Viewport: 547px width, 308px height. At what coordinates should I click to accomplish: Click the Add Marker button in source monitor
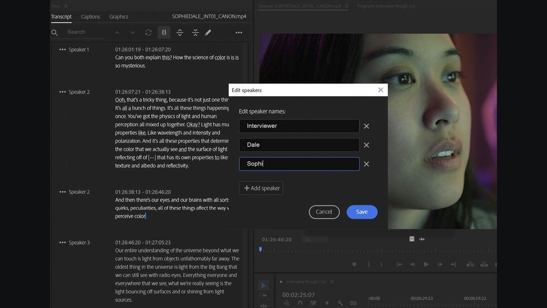354,264
